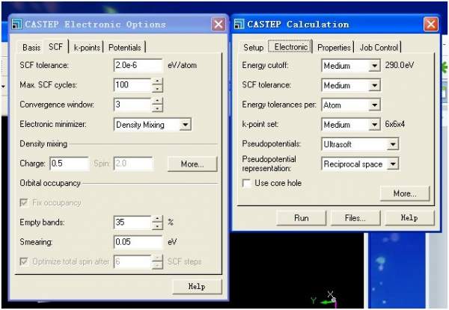Click the 6x6x4 k-point grid text
This screenshot has width=449, height=310.
(395, 124)
